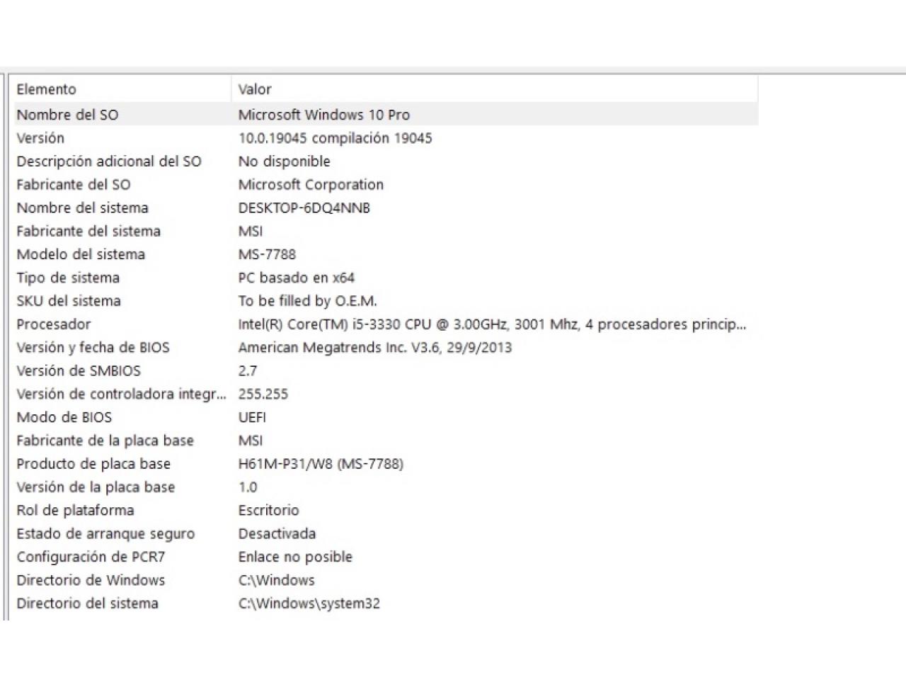Click the value 'To be filled by O.E.M.'
906x680 pixels.
[x=307, y=301]
